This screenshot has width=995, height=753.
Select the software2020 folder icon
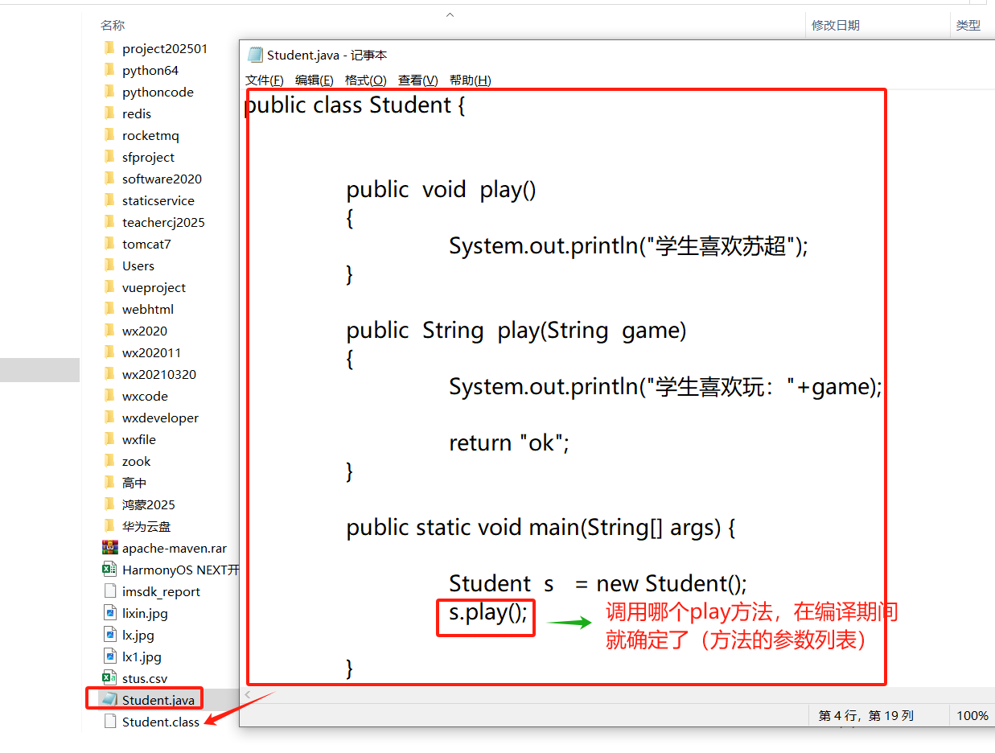109,179
